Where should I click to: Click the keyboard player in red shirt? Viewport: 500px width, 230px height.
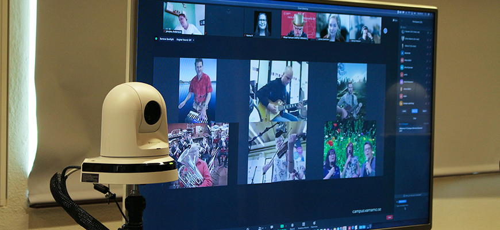coord(198,90)
